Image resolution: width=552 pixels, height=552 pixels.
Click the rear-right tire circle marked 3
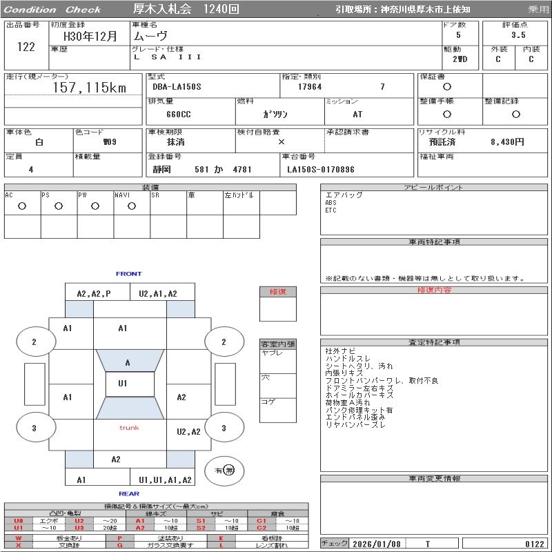pos(224,427)
